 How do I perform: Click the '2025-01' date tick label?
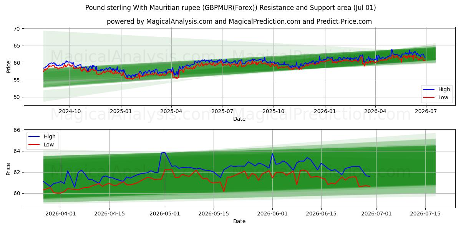(121, 112)
